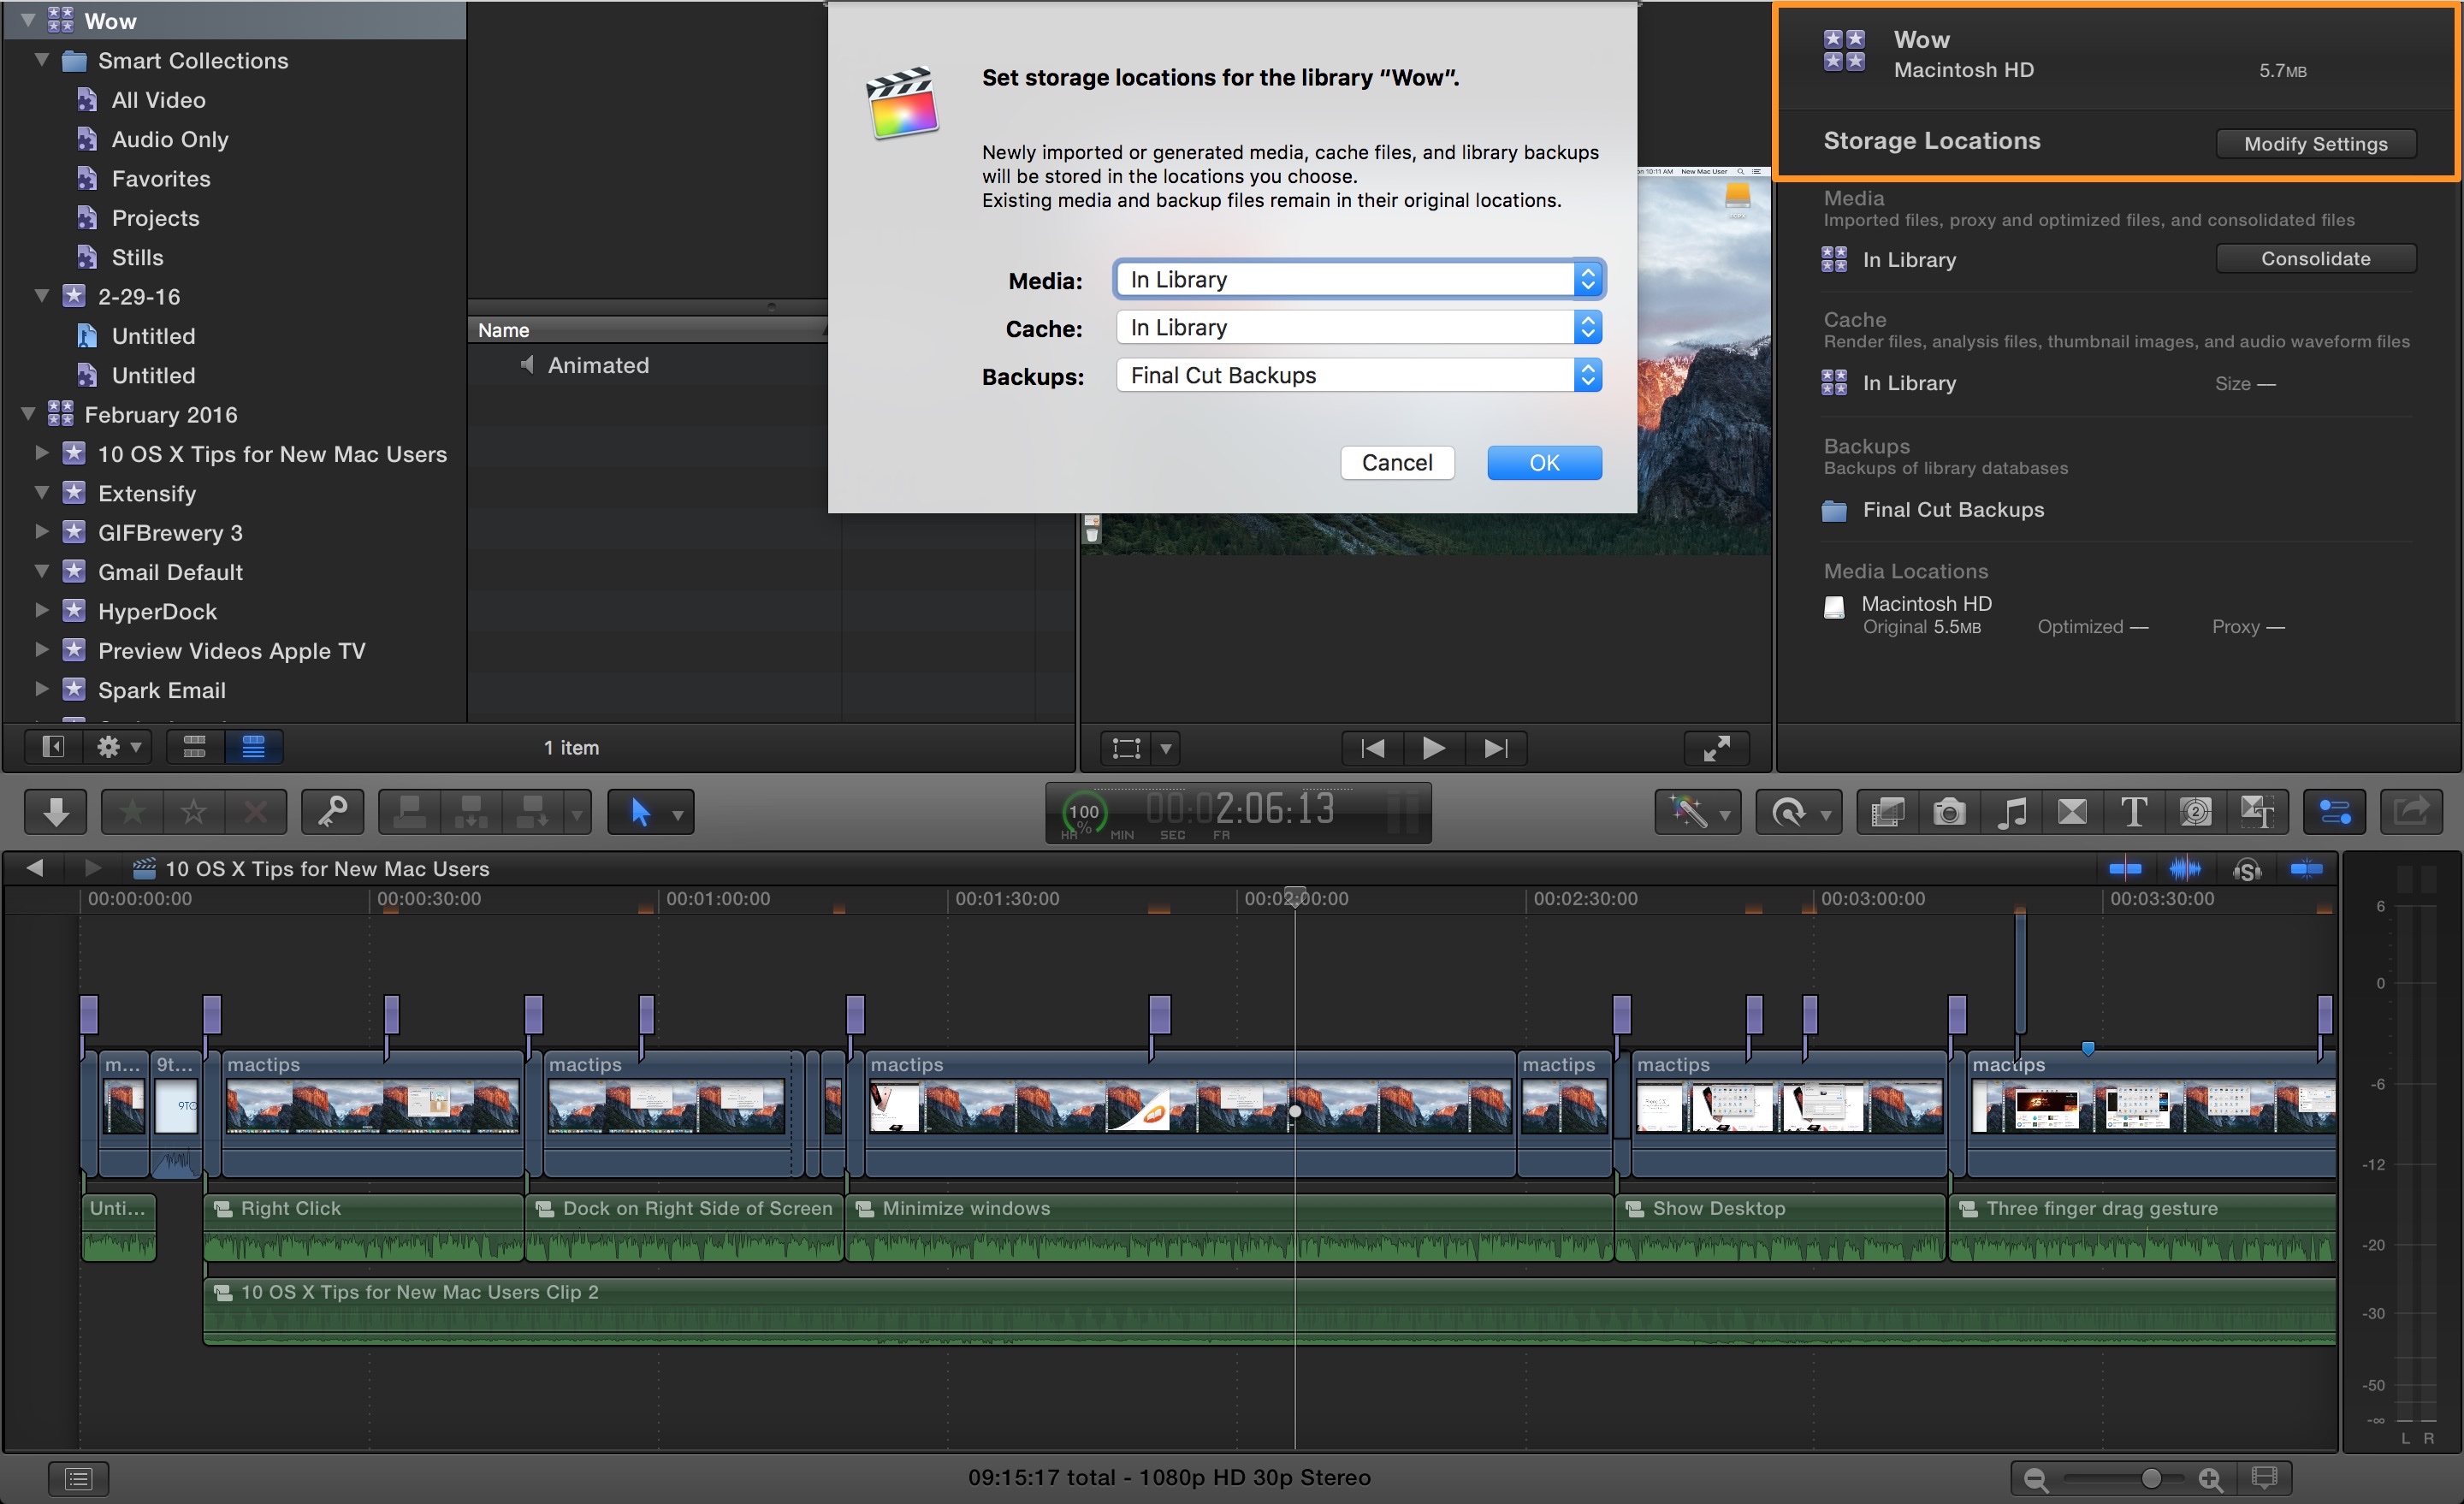
Task: Toggle snapping in the timeline
Action: 2307,868
